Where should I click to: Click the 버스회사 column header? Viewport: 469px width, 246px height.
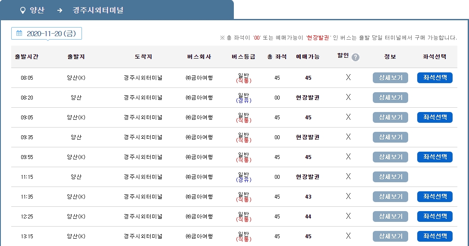click(x=199, y=57)
